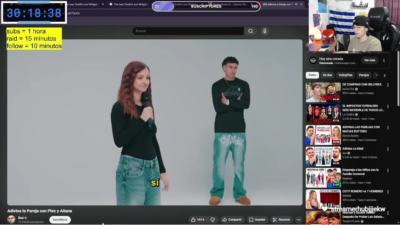Open 'DE COMPRAS CON WILLYREX' thumbnail
400x225 pixels.
coord(323,92)
